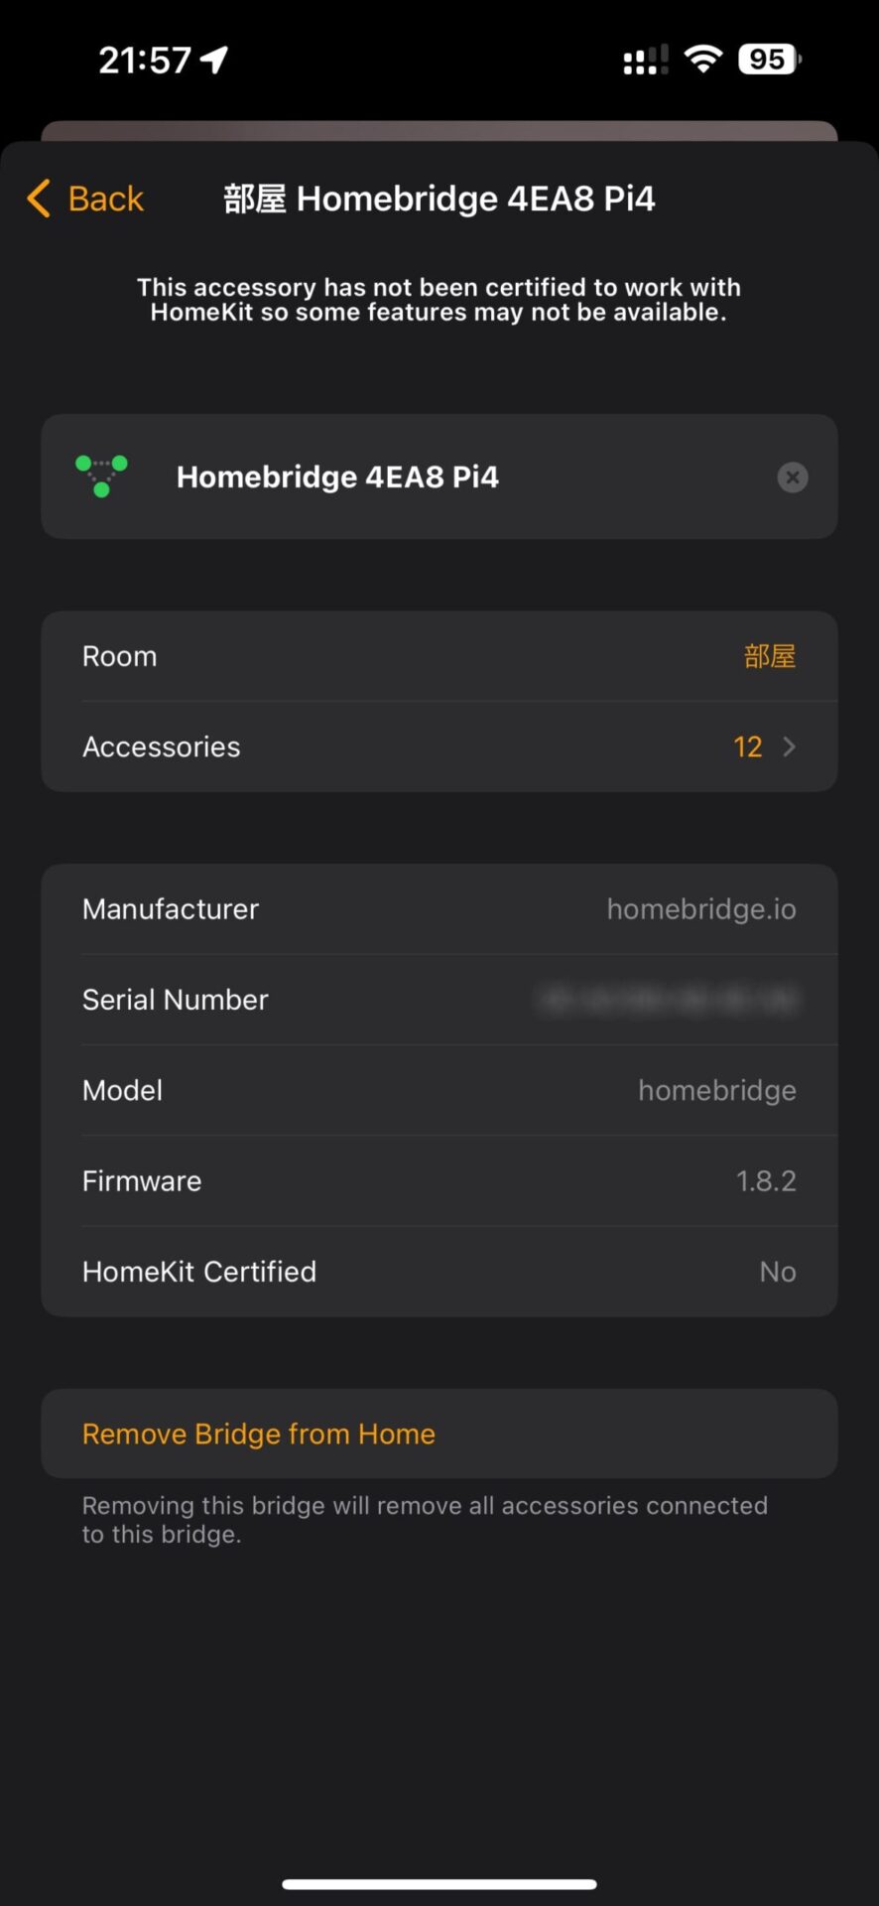Tap the Firmware 1.8.2 row
This screenshot has width=879, height=1906.
439,1180
